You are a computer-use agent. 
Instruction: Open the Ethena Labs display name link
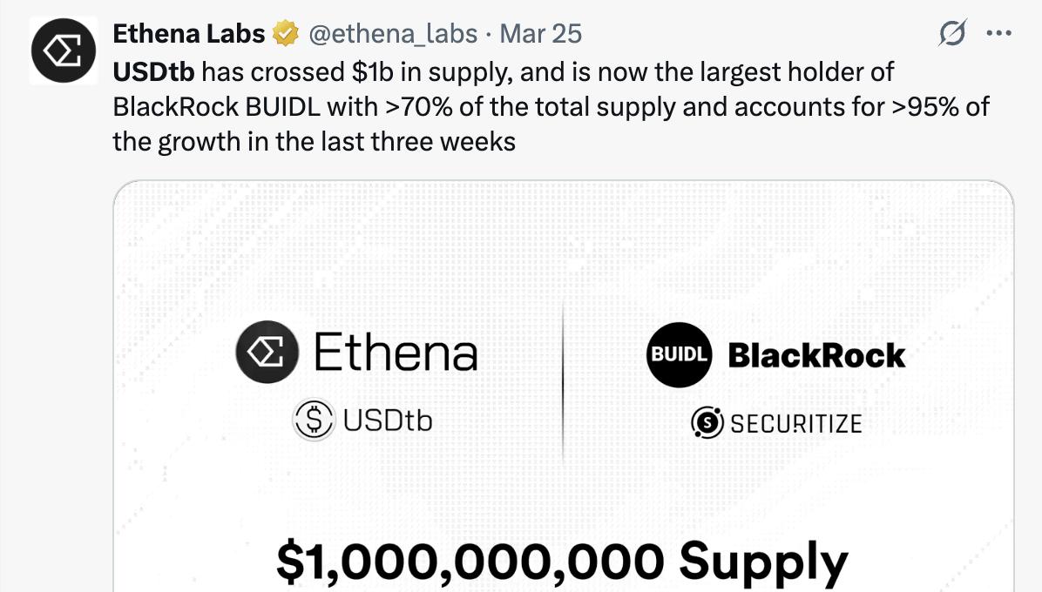(x=189, y=34)
